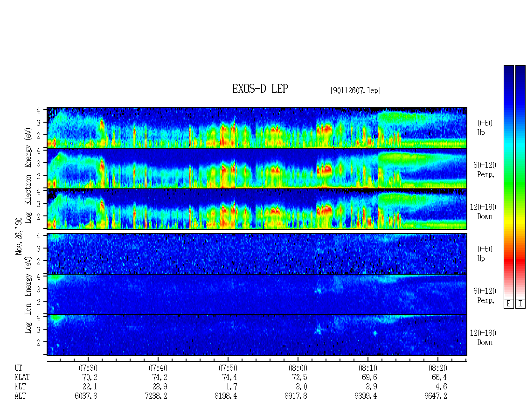Screen dimensions: 527x408
Task: Click the 08:20 UT time label
Action: click(x=437, y=368)
